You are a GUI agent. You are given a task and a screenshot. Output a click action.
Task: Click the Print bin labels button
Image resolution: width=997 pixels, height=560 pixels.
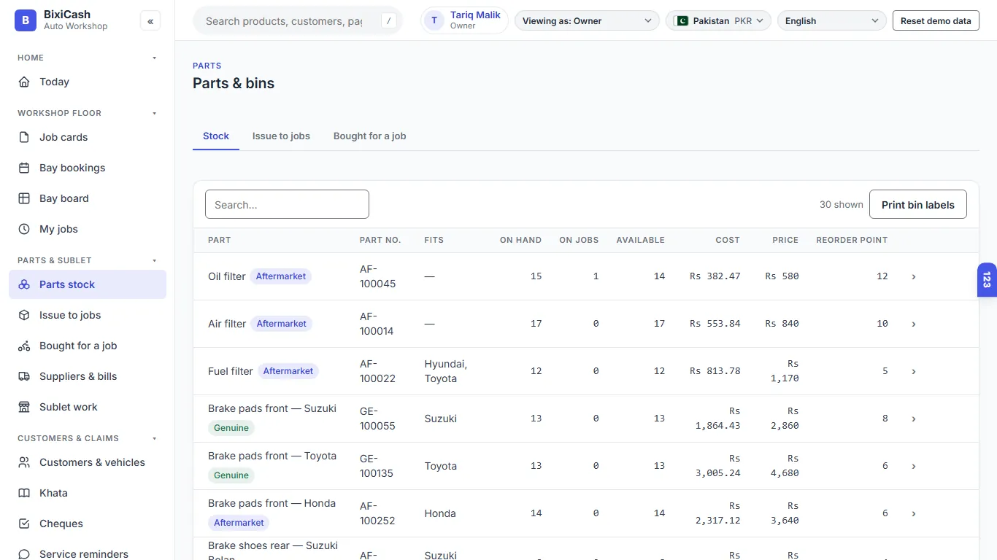pyautogui.click(x=918, y=205)
